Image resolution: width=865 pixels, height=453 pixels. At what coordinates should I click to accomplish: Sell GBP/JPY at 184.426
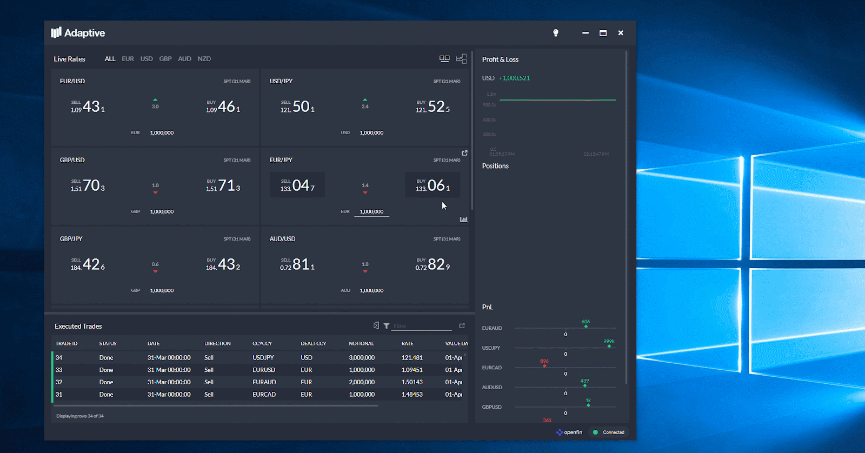point(88,264)
